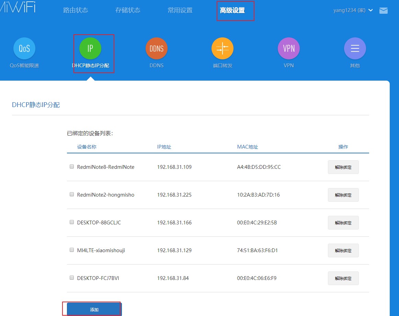
Task: Open the 其他 (Other) menu icon
Action: pos(355,48)
